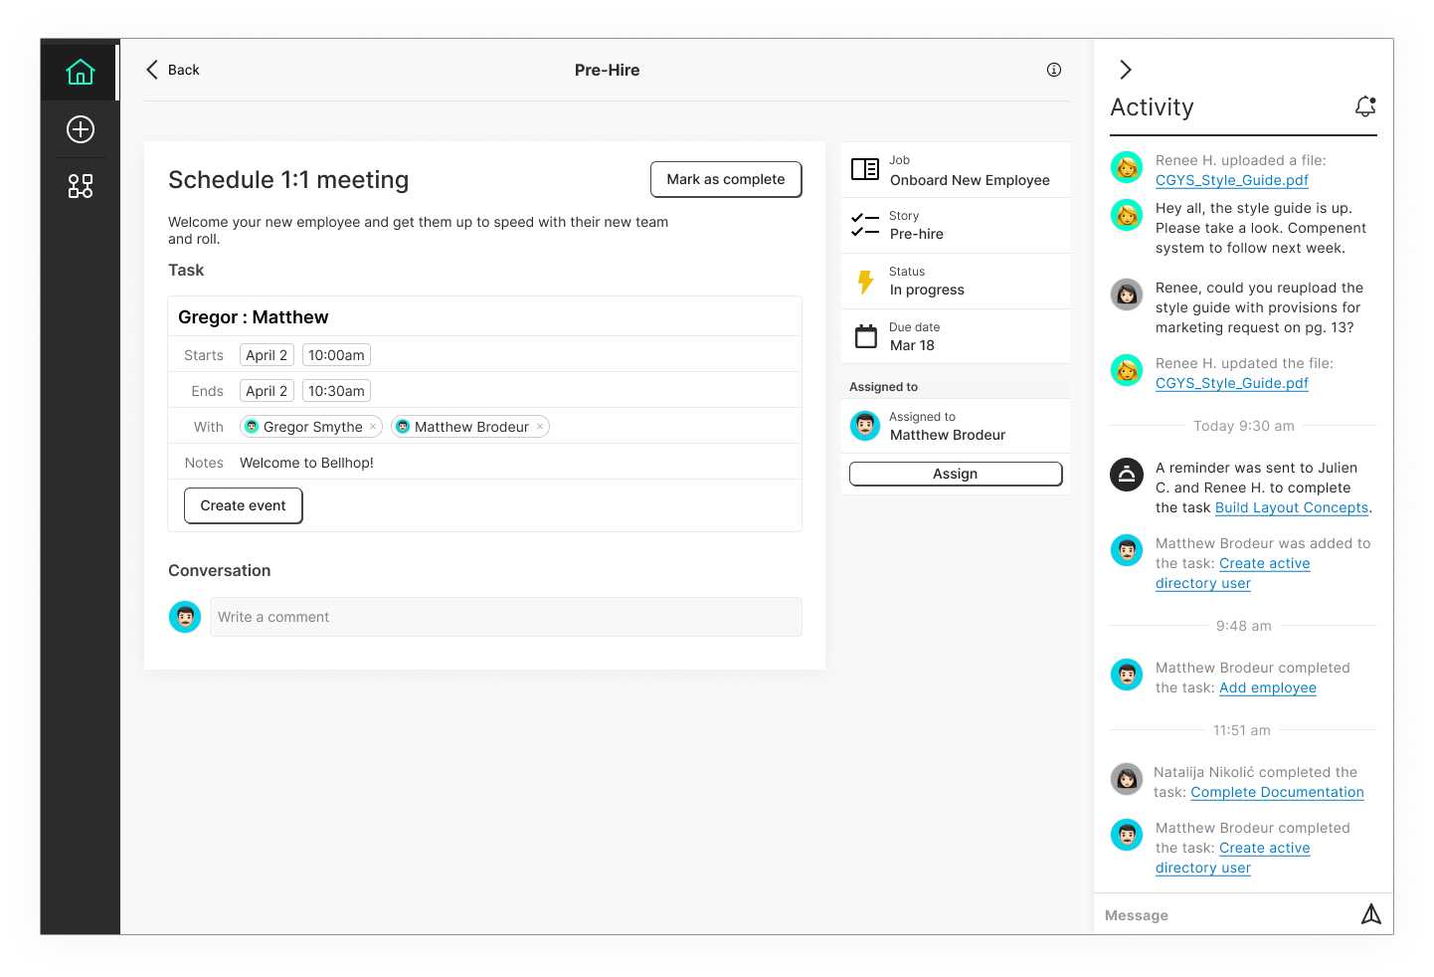Screen dimensions: 1434x977
Task: Open the Add employee task link
Action: click(1268, 687)
